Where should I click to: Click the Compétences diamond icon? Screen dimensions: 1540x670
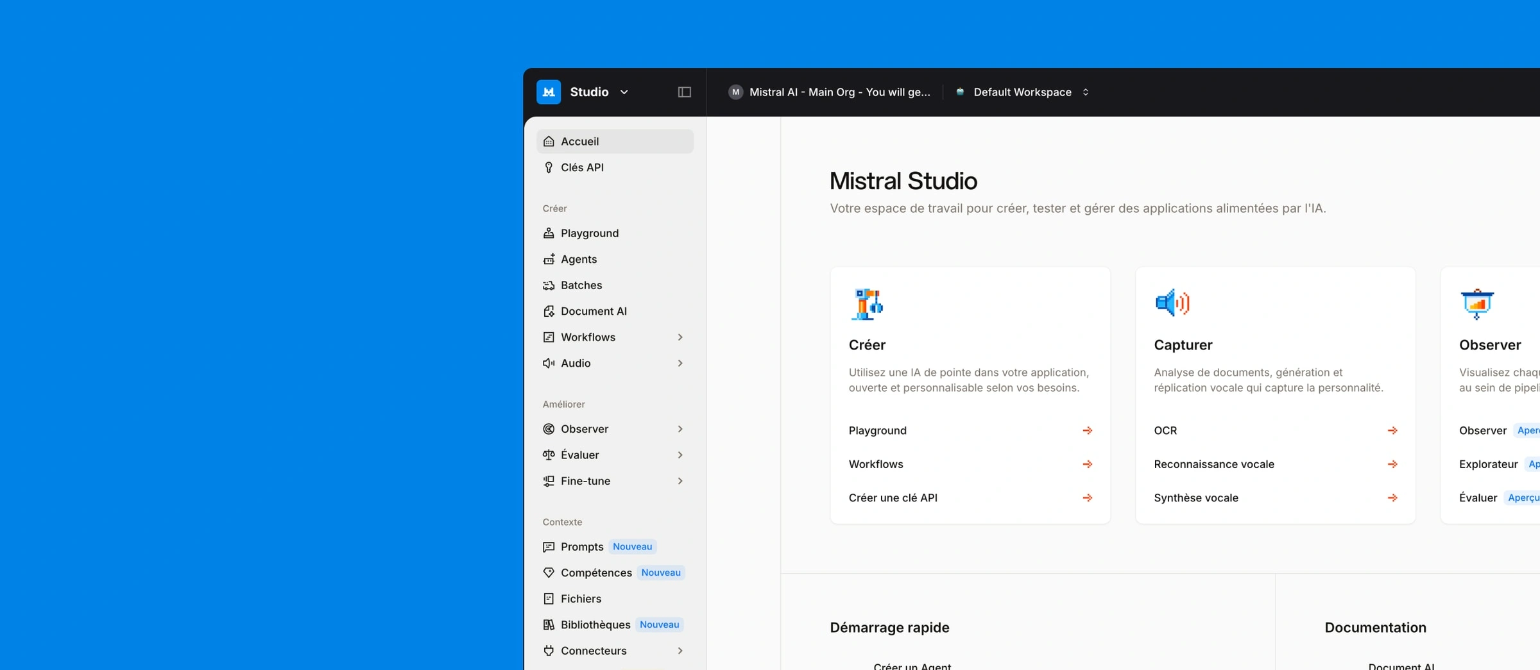click(x=549, y=573)
